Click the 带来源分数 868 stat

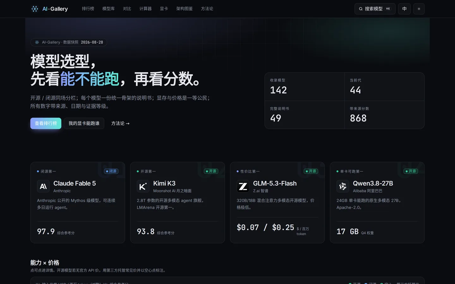tap(385, 115)
